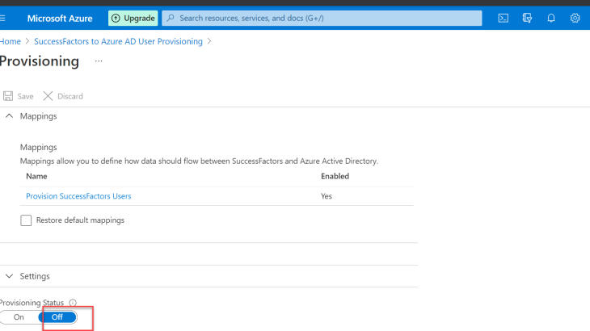Select the Off provisioning status option
This screenshot has width=590, height=331.
[57, 317]
